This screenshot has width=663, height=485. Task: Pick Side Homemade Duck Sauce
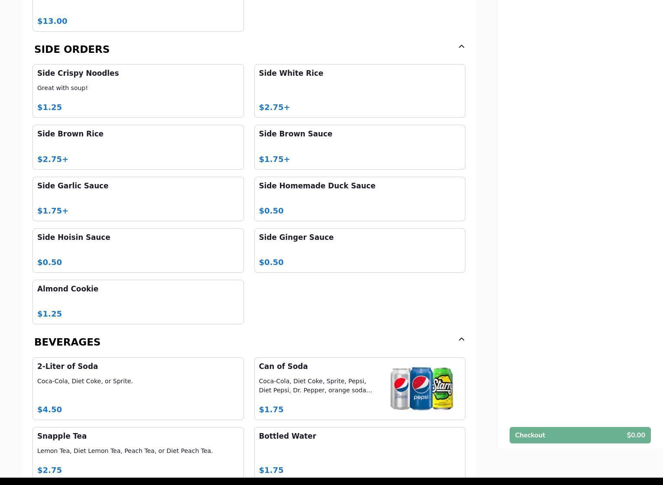359,199
